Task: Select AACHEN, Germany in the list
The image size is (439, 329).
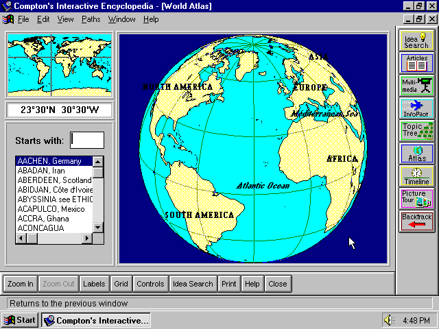Action: tap(54, 161)
